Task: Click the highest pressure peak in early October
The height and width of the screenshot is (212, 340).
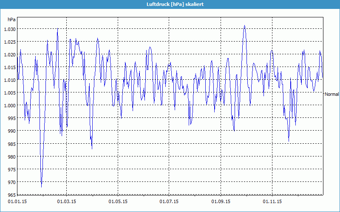Action: pyautogui.click(x=244, y=25)
